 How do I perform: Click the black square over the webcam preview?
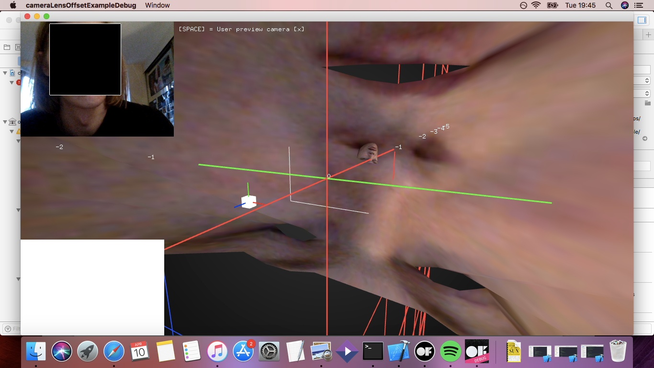(85, 59)
